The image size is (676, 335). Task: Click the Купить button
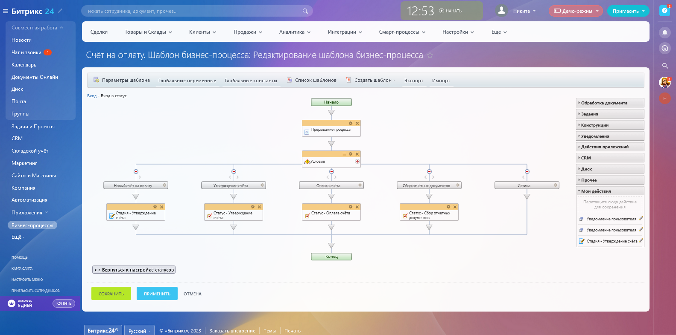pyautogui.click(x=64, y=303)
